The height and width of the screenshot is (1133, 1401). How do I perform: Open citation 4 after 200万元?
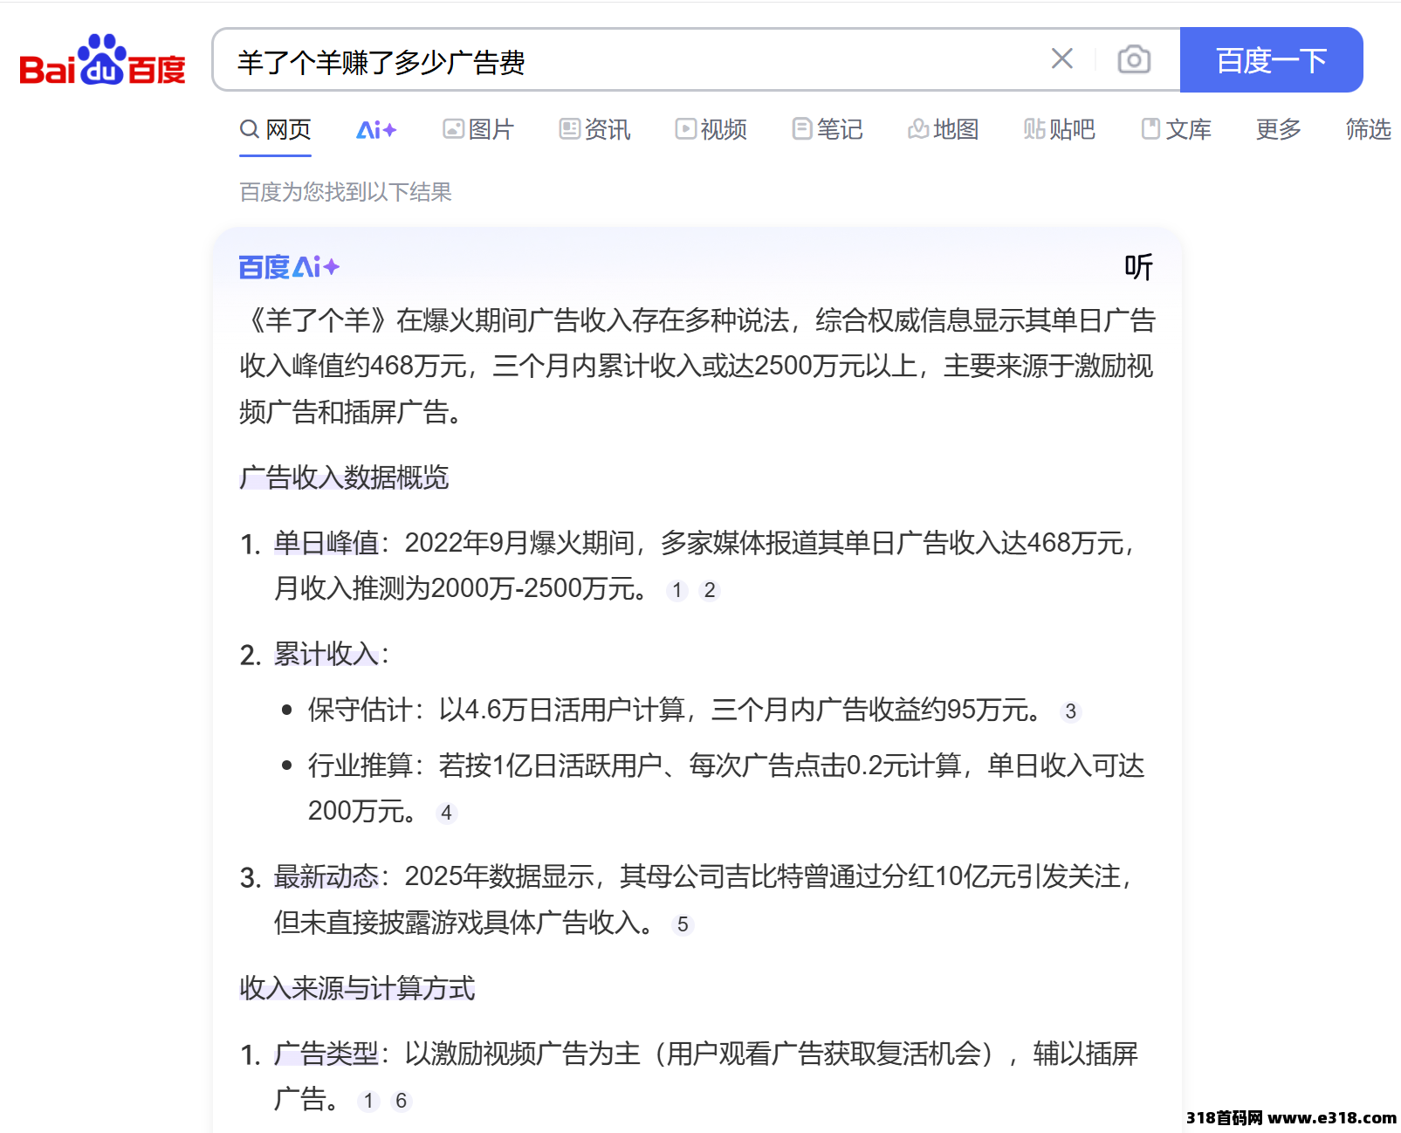446,813
